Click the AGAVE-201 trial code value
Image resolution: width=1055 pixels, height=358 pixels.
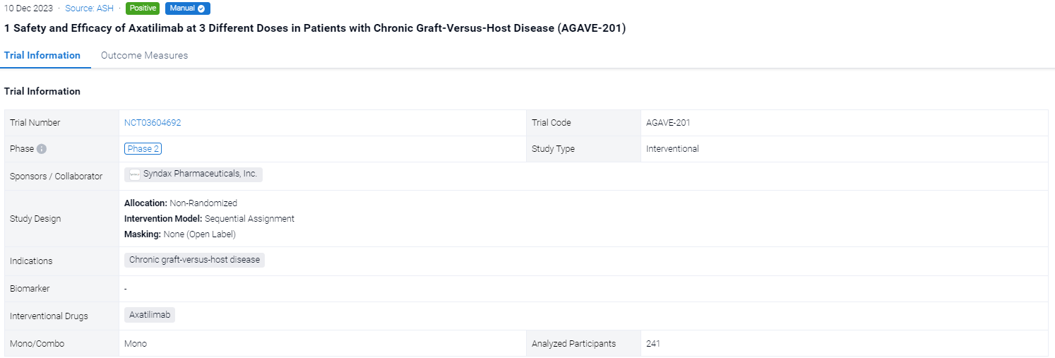click(x=668, y=122)
